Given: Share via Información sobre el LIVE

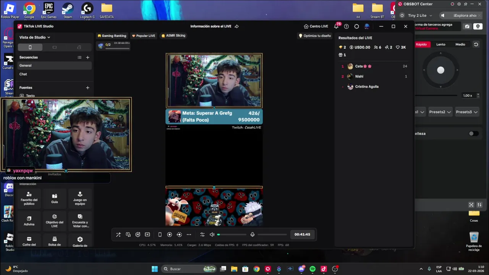Looking at the screenshot, I should coord(214,26).
